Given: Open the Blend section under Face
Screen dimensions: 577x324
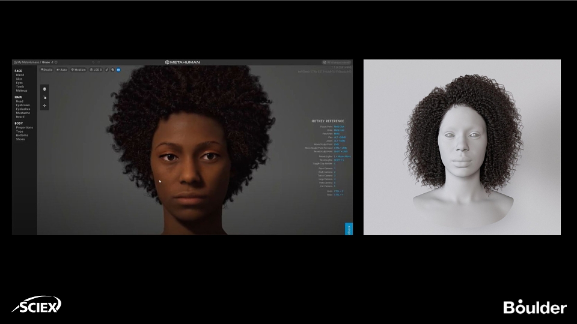Looking at the screenshot, I should [x=20, y=75].
